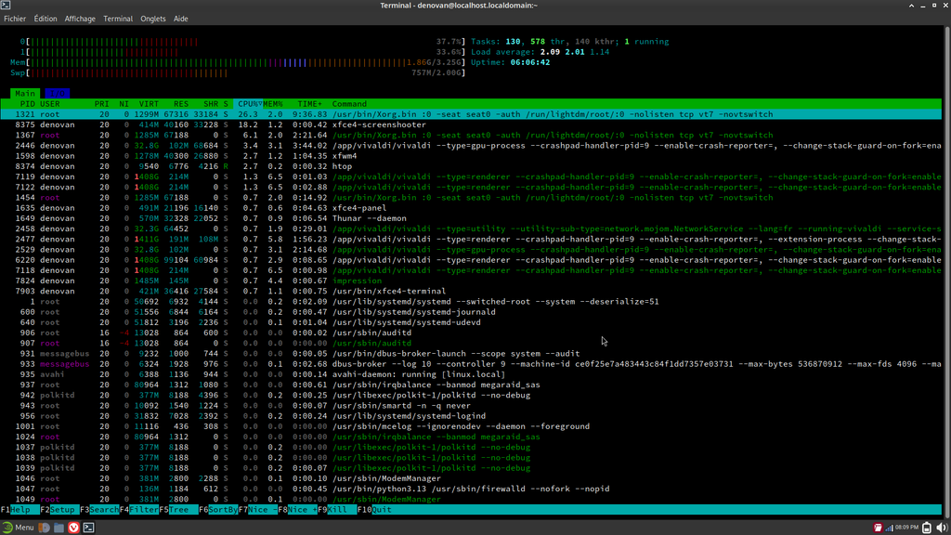Screen dimensions: 951x535
Task: Open the Menu launcher in the panel
Action: tap(18, 528)
